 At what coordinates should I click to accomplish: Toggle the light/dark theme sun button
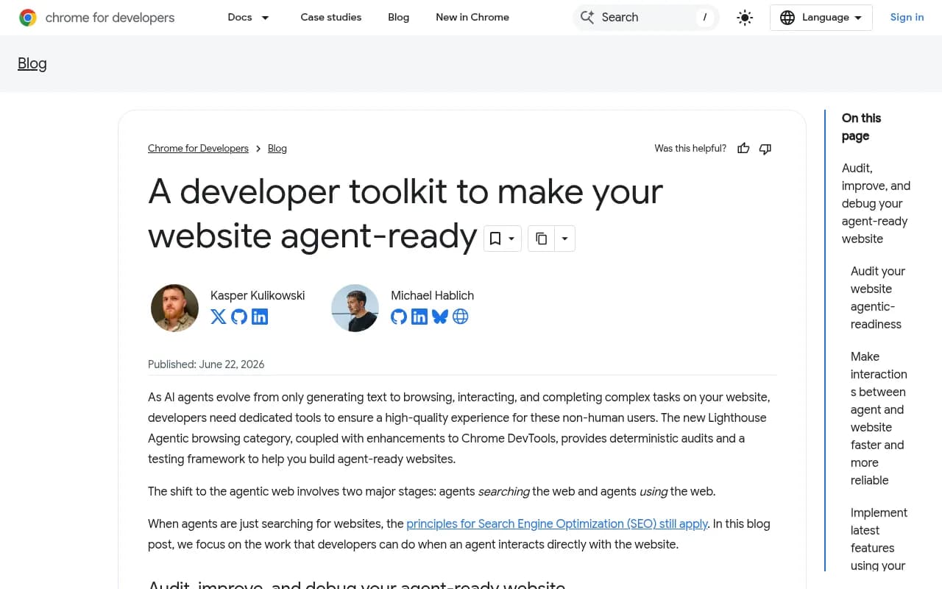(745, 18)
